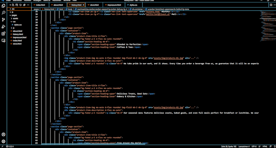This screenshot has height=148, width=276.
Task: Follow the products-01.jpg image path link
Action: point(168,58)
